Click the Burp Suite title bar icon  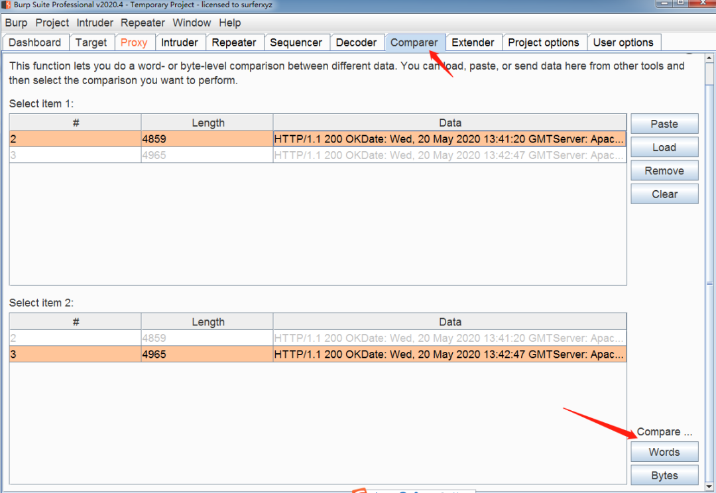coord(6,5)
